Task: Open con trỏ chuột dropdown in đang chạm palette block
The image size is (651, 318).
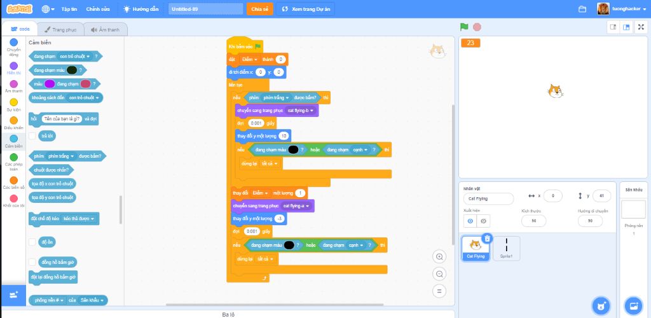Action: (75, 56)
